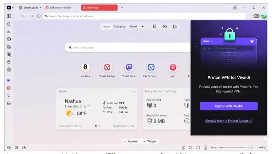Select first weather page dot
Screen dimensions: 272x154
(x=96, y=126)
